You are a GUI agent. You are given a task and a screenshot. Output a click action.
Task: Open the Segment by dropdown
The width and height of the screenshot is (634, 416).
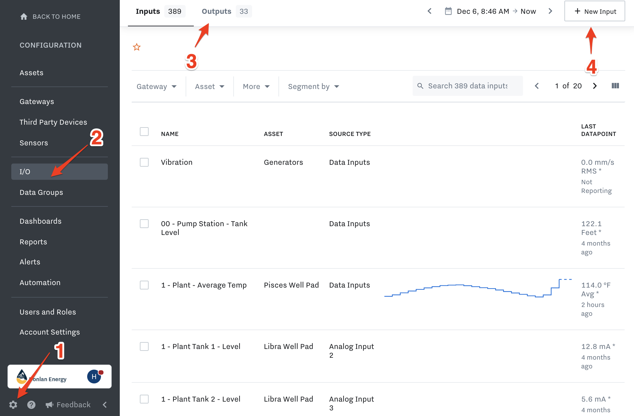[x=314, y=86]
